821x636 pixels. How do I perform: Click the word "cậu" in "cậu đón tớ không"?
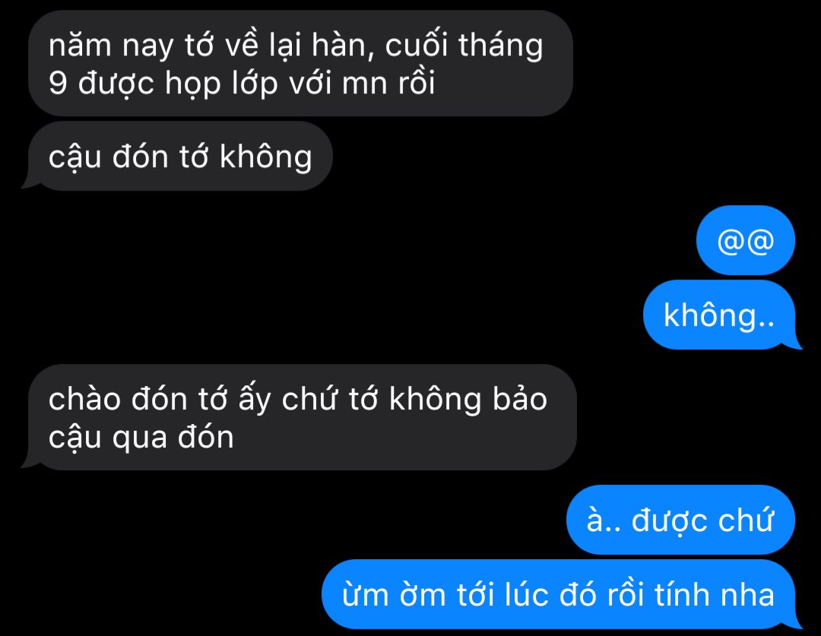(x=74, y=157)
